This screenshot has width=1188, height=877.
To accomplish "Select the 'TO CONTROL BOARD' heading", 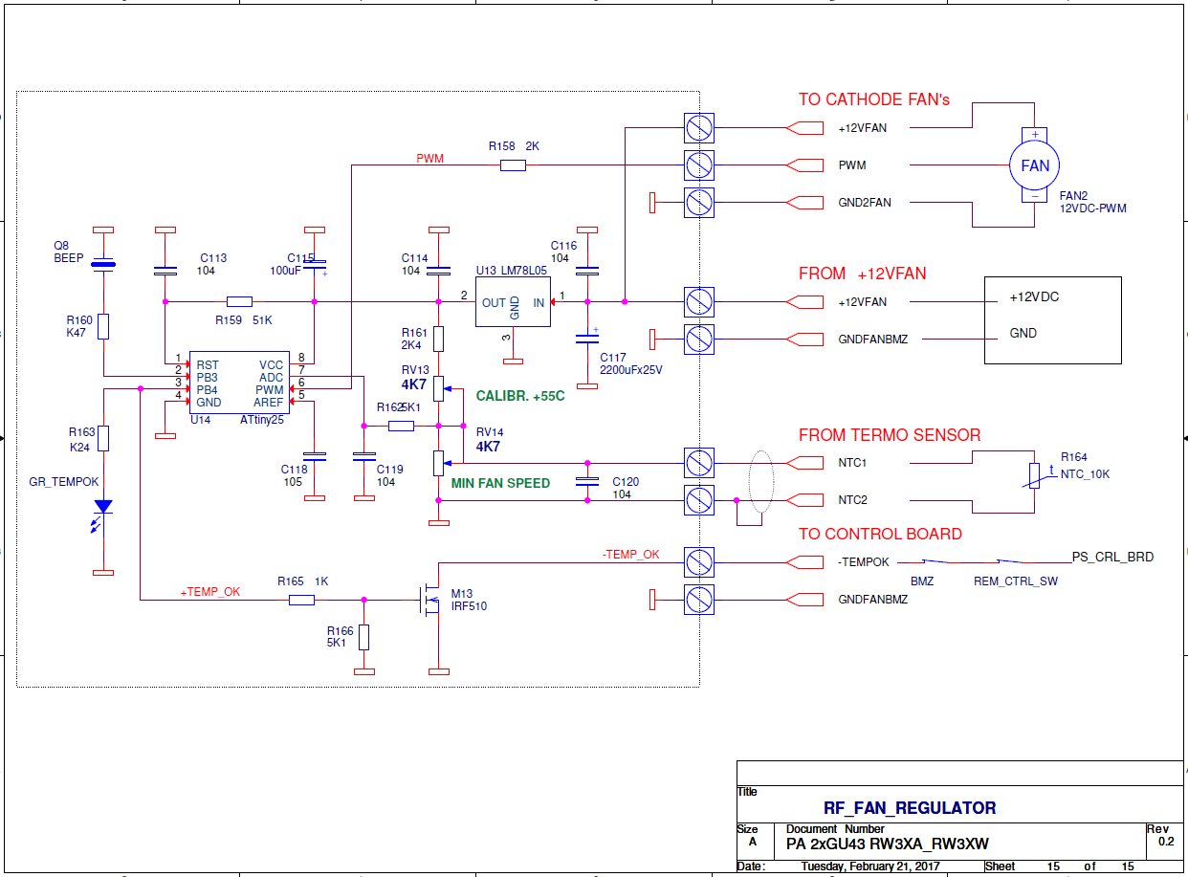I will 880,534.
